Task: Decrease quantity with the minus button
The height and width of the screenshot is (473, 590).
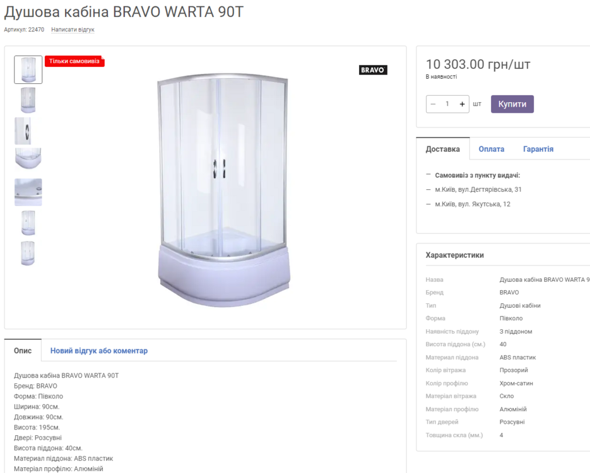Action: coord(433,104)
